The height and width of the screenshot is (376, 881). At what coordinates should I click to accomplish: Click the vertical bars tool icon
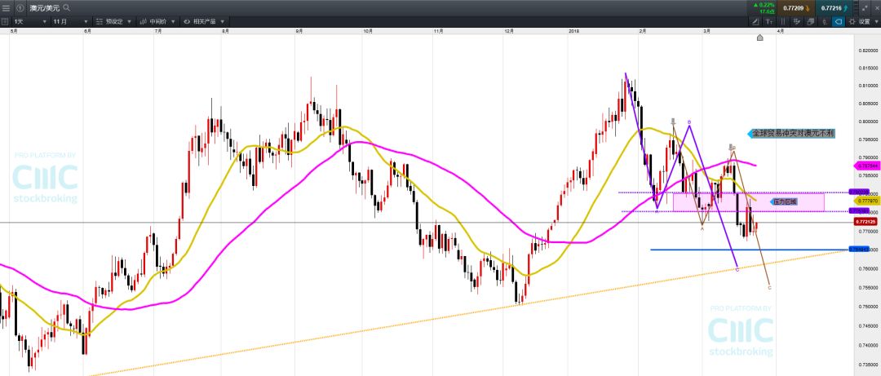click(782, 21)
